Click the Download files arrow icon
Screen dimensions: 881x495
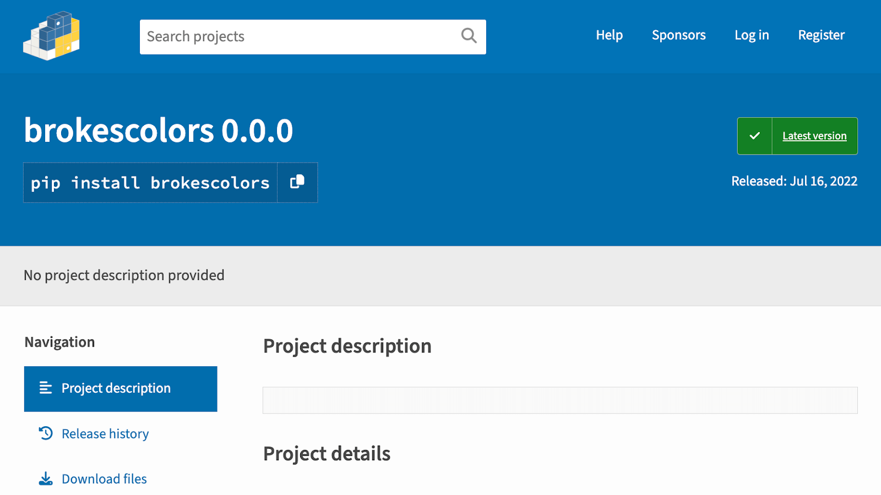46,479
